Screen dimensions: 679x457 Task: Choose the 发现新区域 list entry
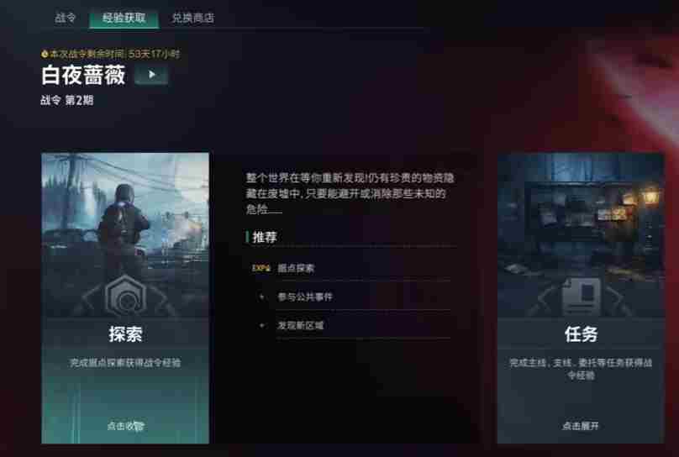pyautogui.click(x=350, y=325)
